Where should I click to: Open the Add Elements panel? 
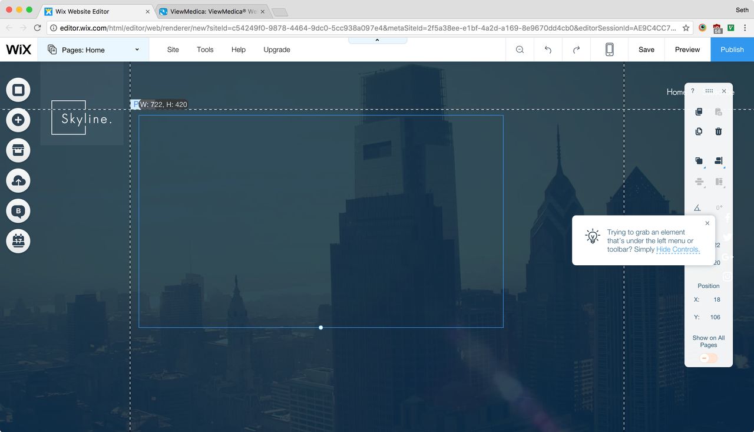[18, 120]
